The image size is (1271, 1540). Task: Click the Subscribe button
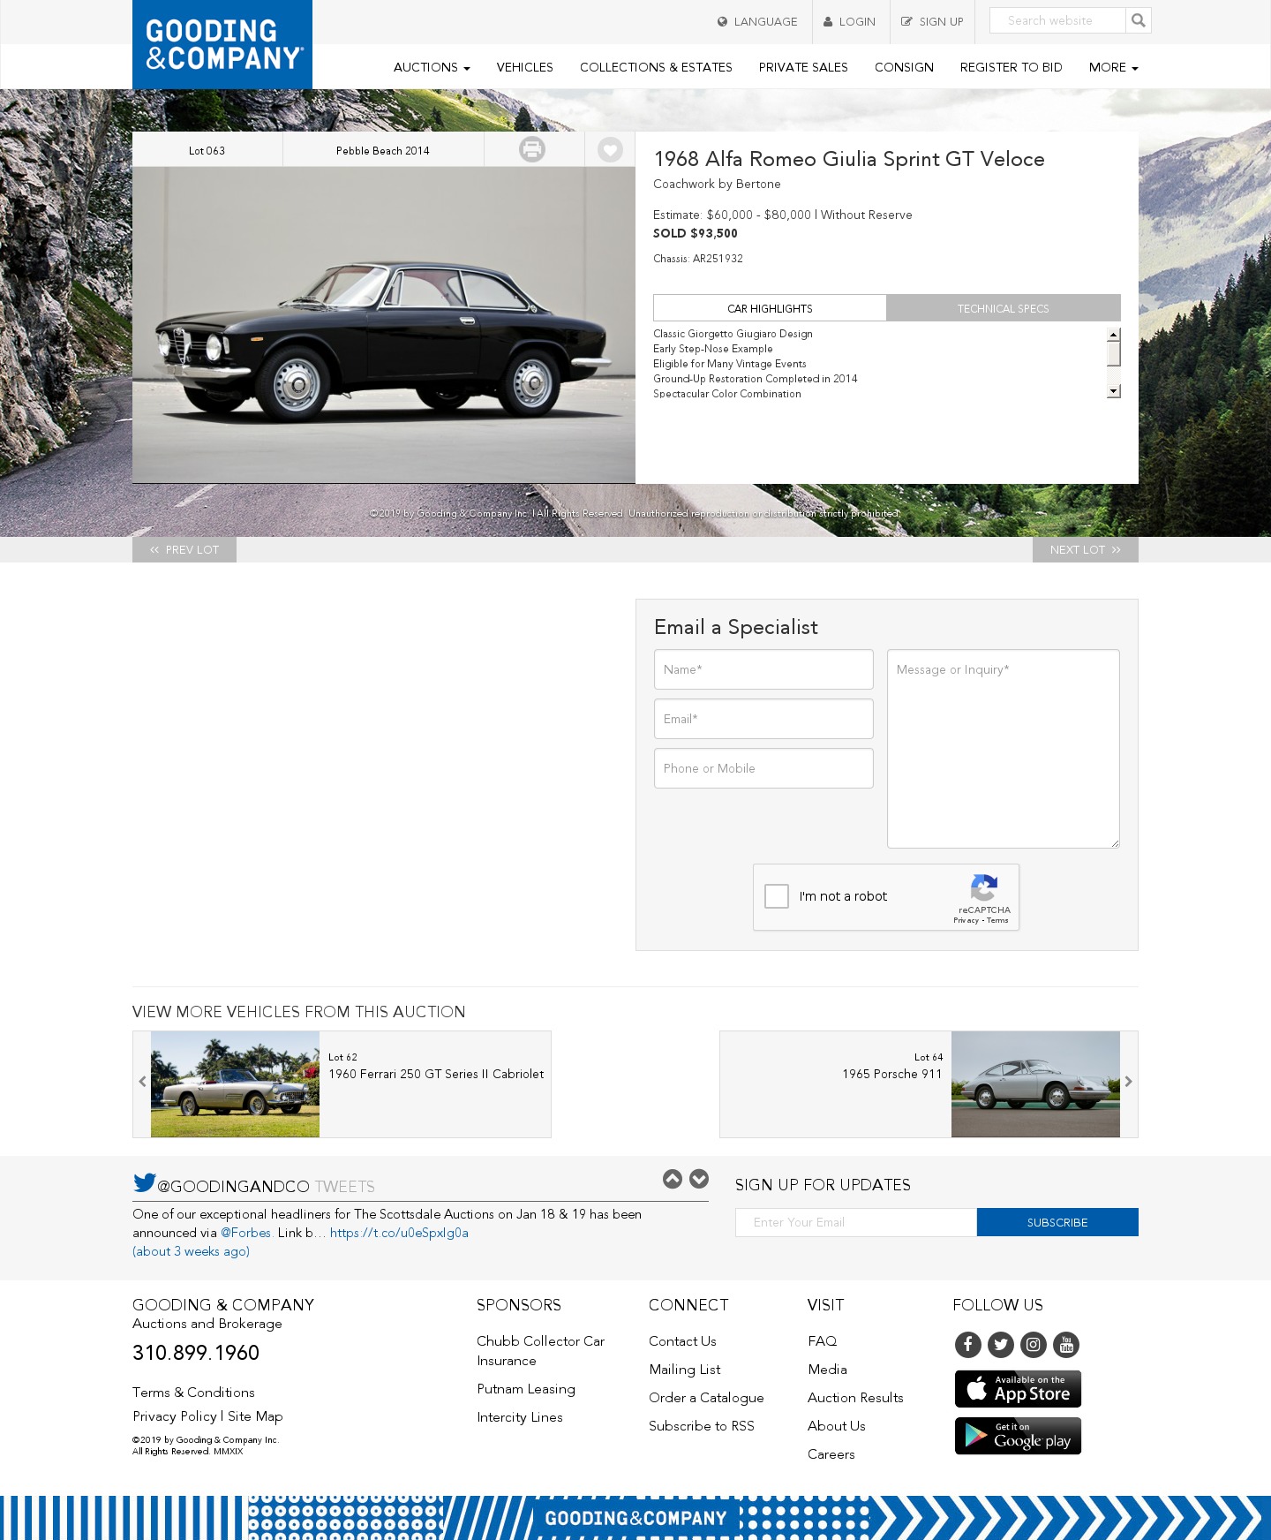pos(1057,1222)
